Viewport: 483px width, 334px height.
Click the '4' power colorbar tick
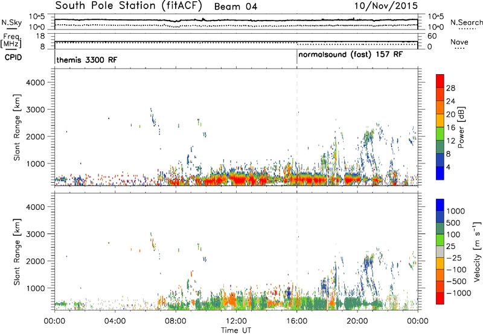tap(449, 167)
